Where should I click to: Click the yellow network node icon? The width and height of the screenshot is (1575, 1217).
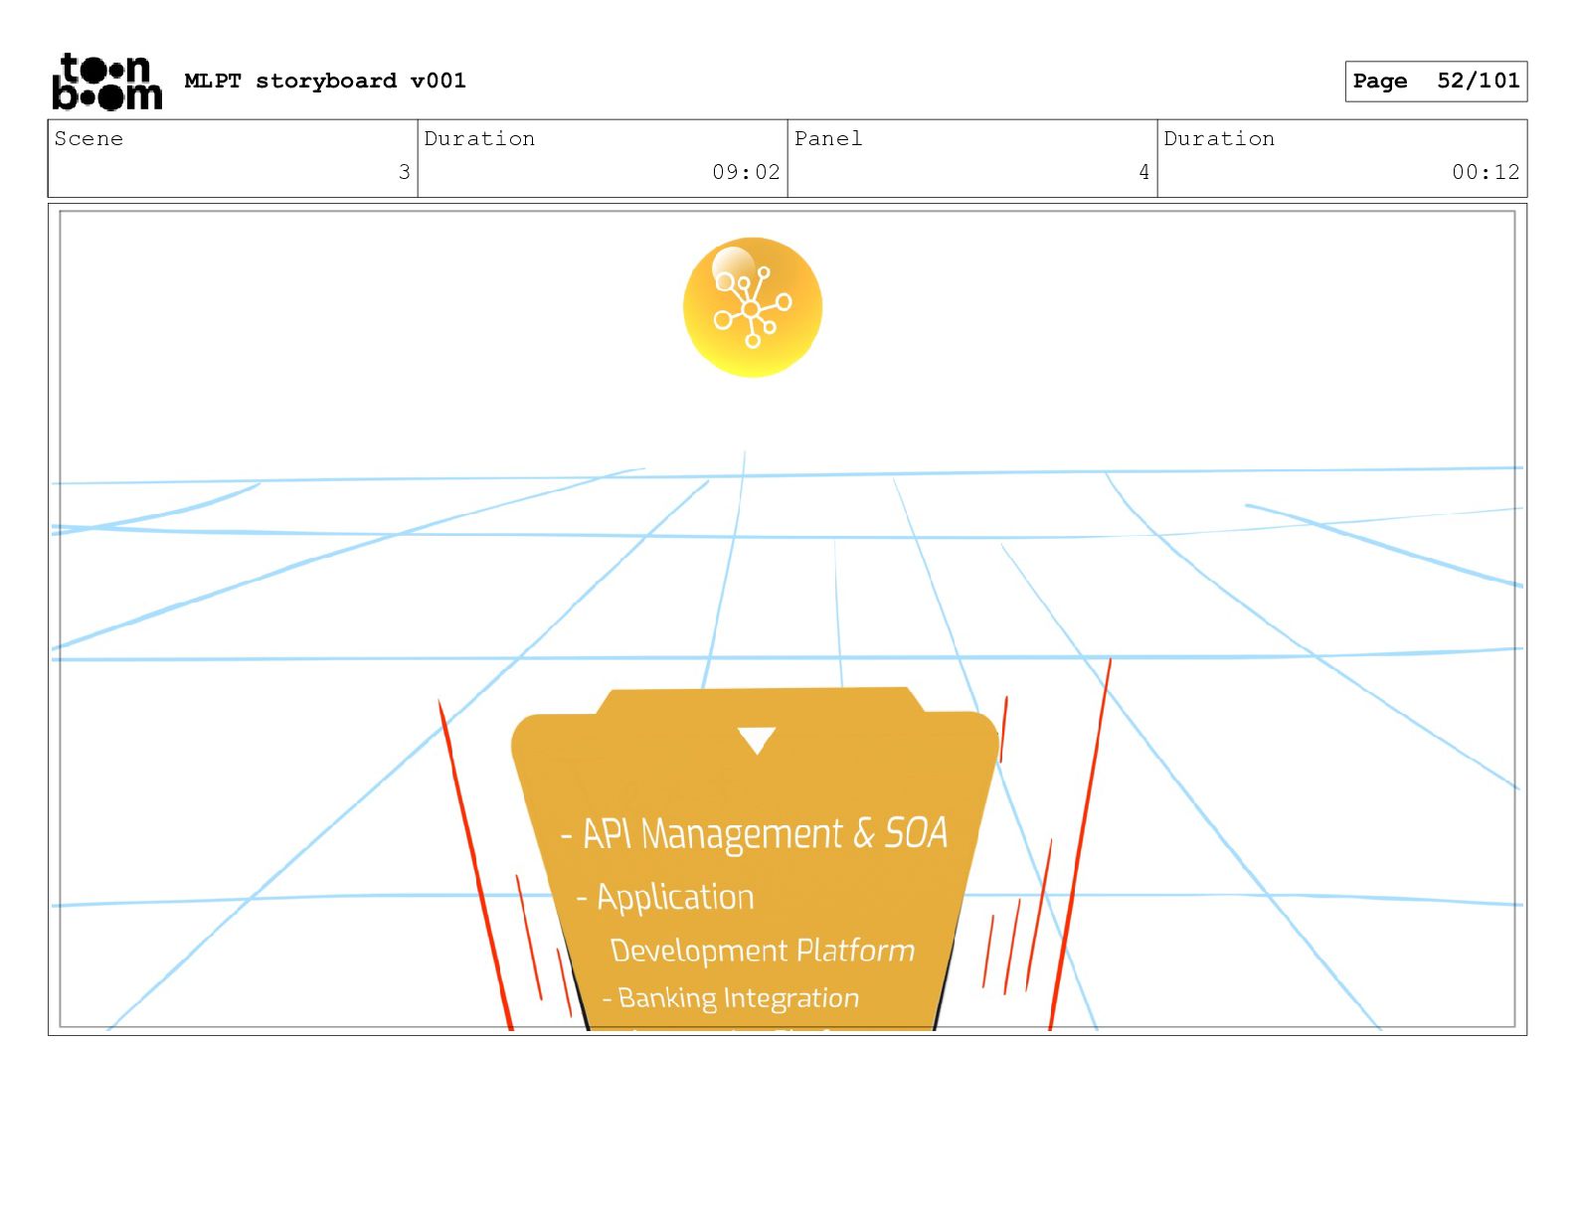[753, 307]
